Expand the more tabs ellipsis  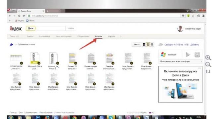(x=121, y=37)
